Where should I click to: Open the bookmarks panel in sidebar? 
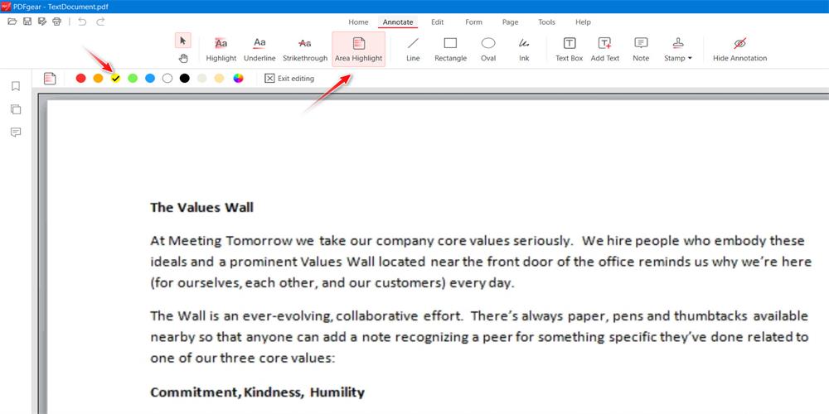pos(15,86)
